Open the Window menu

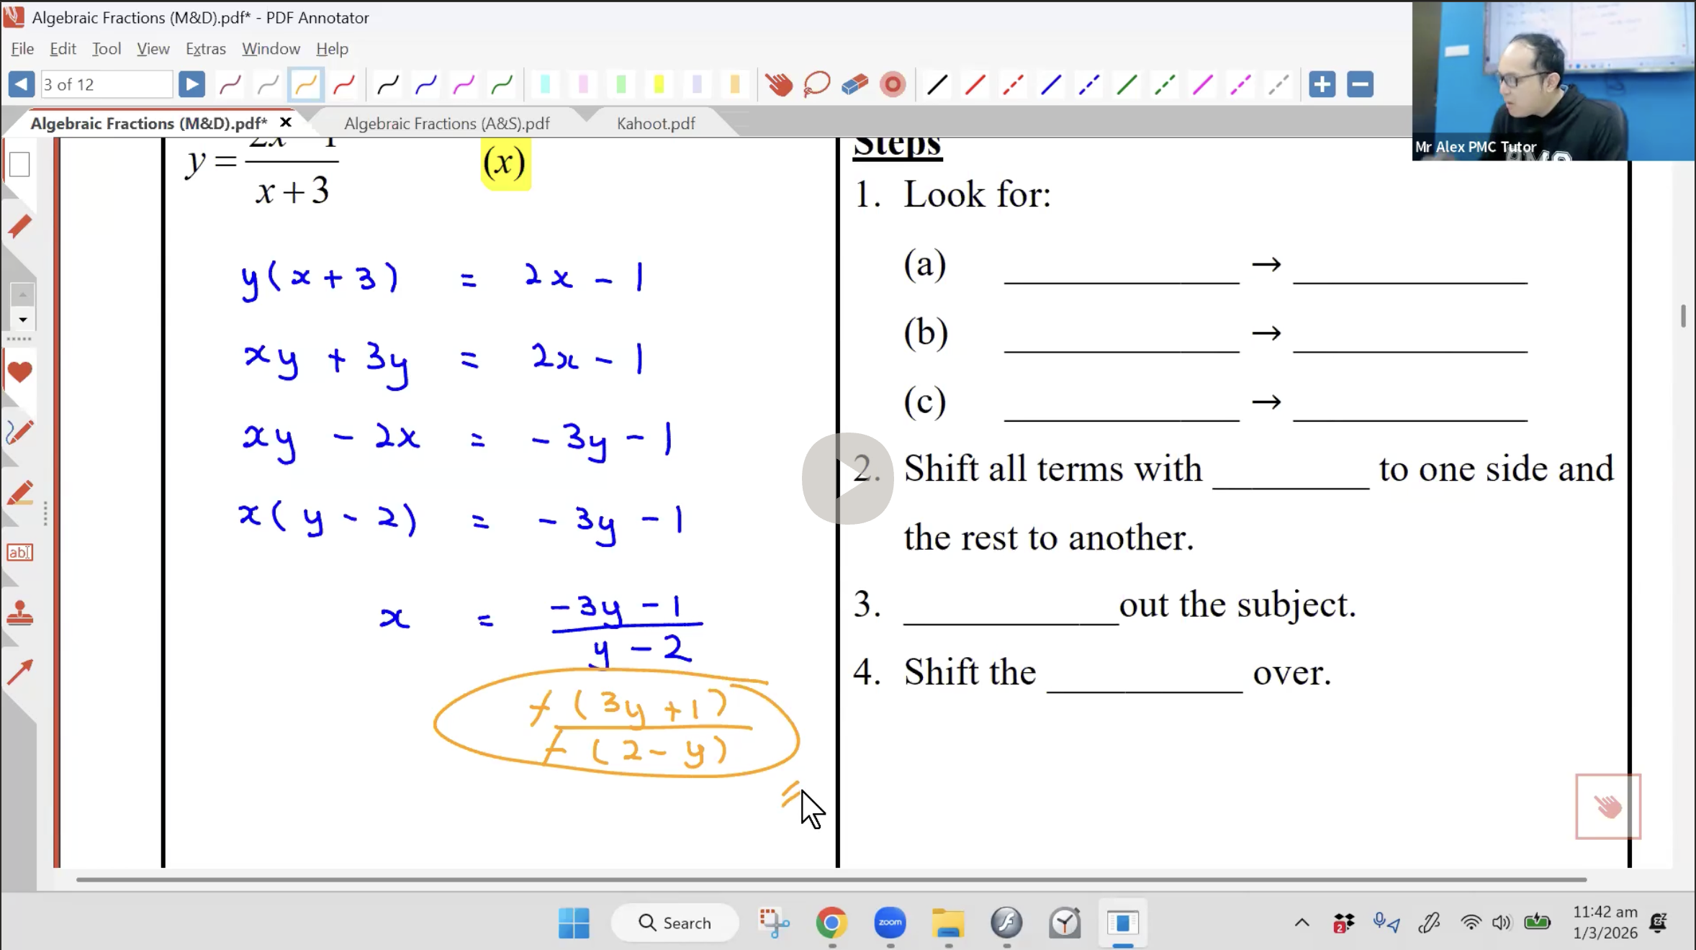(x=271, y=48)
